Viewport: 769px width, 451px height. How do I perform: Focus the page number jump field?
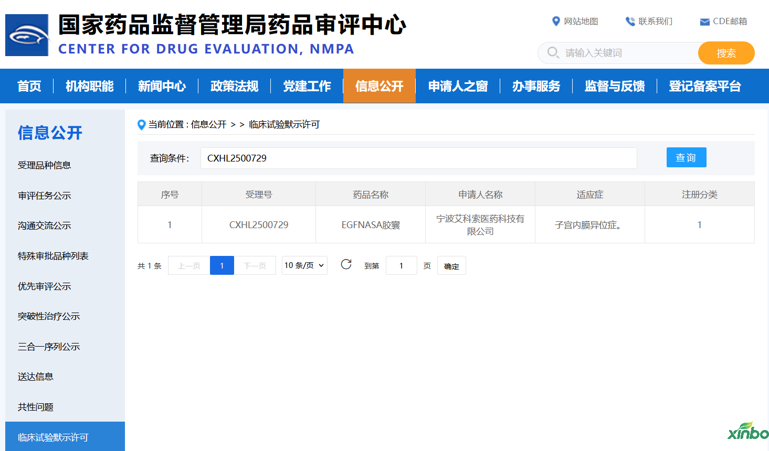pos(401,266)
